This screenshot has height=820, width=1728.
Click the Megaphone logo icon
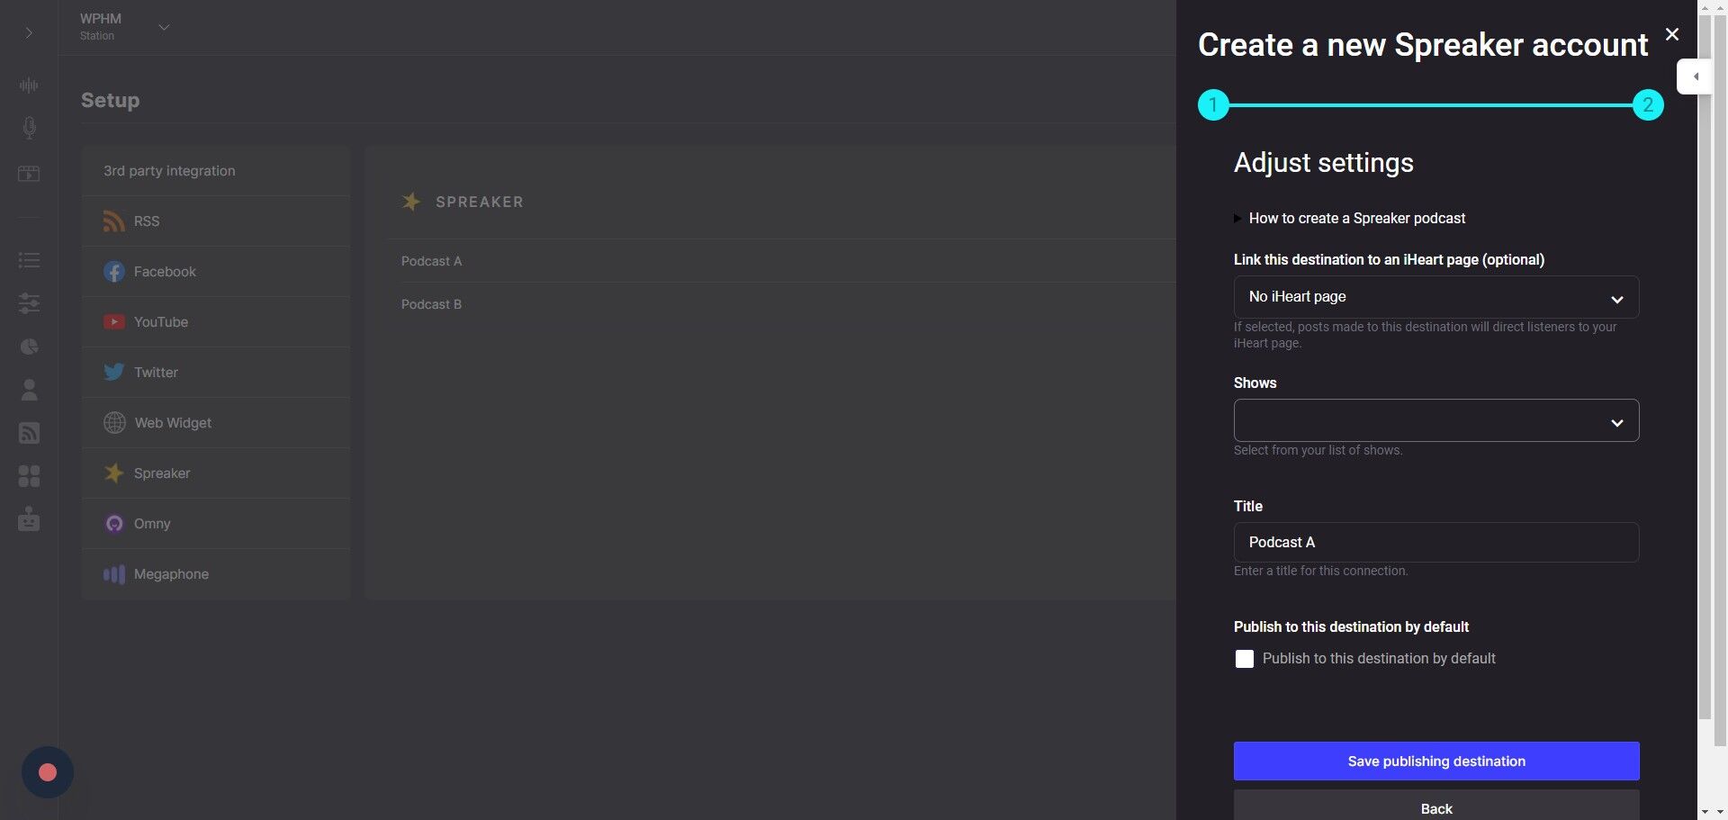coord(113,574)
